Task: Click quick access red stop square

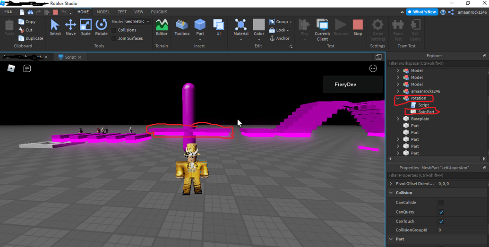Action: 55,12
